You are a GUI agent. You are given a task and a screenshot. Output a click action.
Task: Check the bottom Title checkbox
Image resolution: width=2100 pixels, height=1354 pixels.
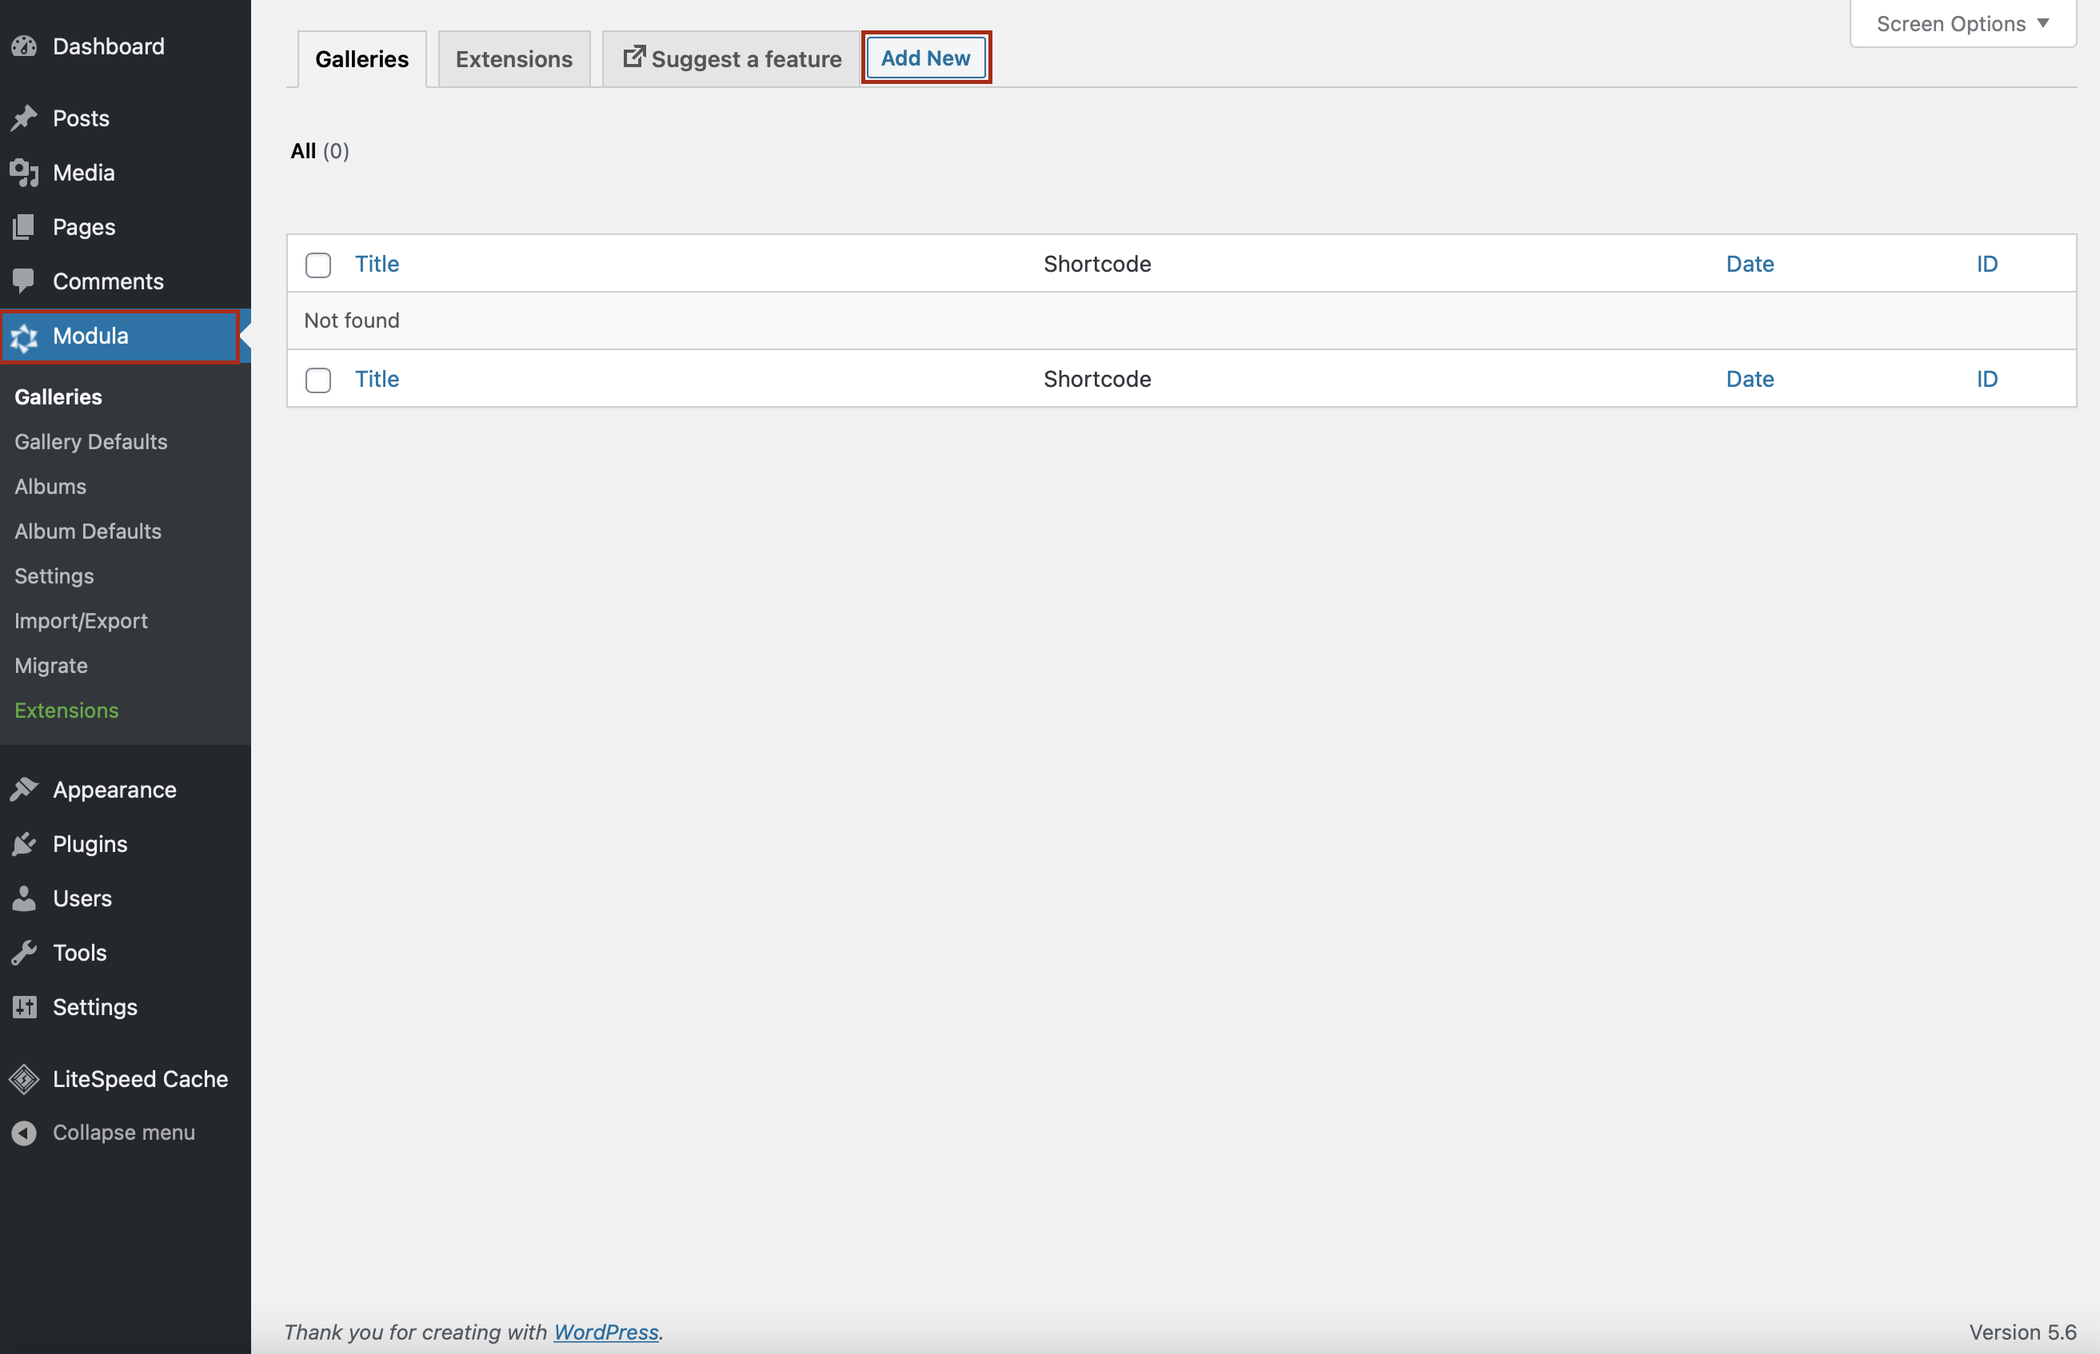tap(317, 378)
